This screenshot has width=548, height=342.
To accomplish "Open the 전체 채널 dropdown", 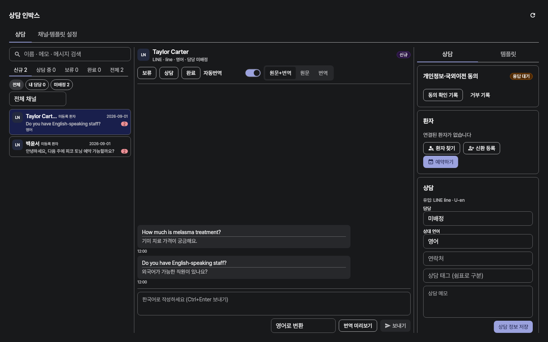I will tap(38, 99).
